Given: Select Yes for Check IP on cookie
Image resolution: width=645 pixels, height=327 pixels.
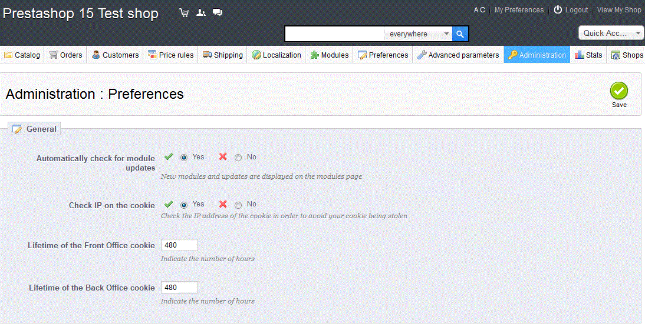Looking at the screenshot, I should [x=184, y=205].
